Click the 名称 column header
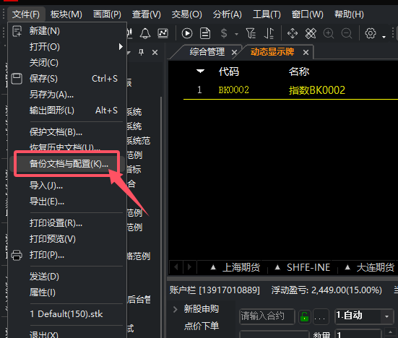Screen dimensions: 398x338 tap(299, 71)
